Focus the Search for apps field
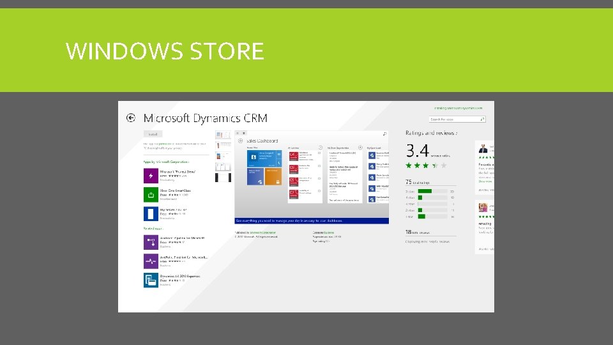This screenshot has height=345, width=613. pos(457,119)
